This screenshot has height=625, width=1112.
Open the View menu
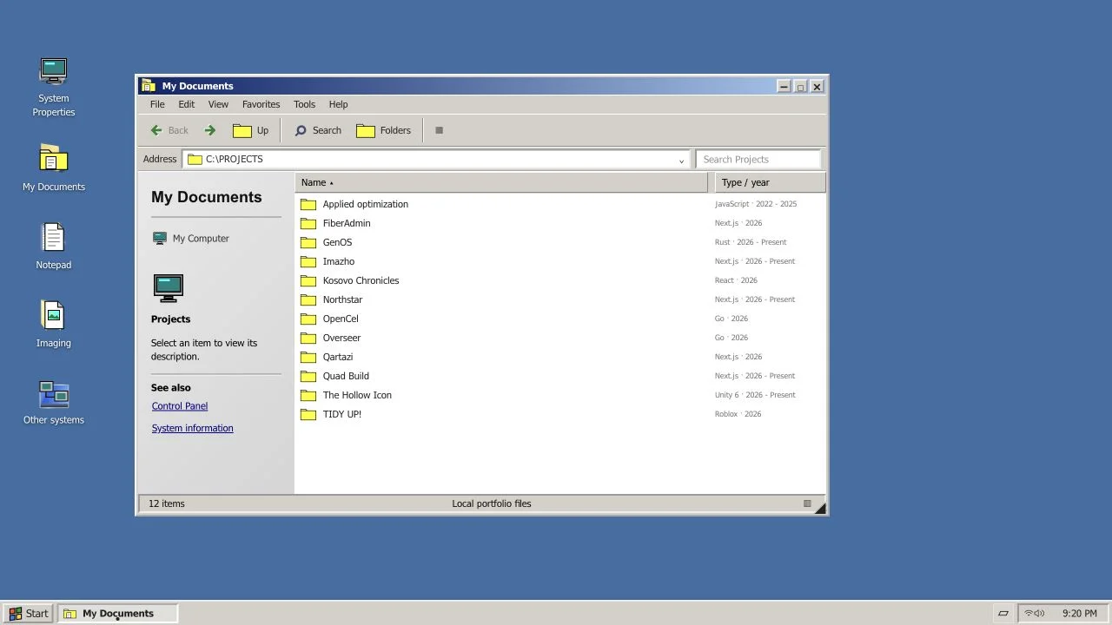(x=218, y=104)
